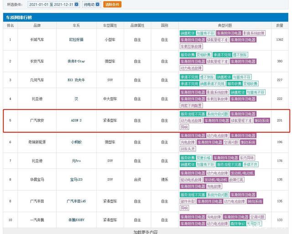Image resolution: width=292 pixels, height=234 pixels.
Task: Click brand 广汽丰田 in the iA5 row
Action: 37,201
